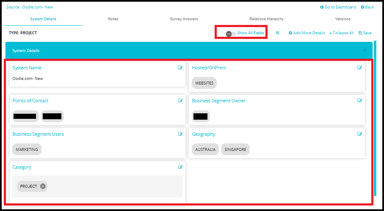
Task: Open the Versions tab
Action: 343,19
